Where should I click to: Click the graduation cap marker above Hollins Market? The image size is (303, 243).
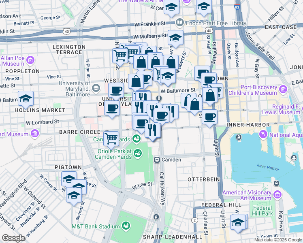(26, 100)
